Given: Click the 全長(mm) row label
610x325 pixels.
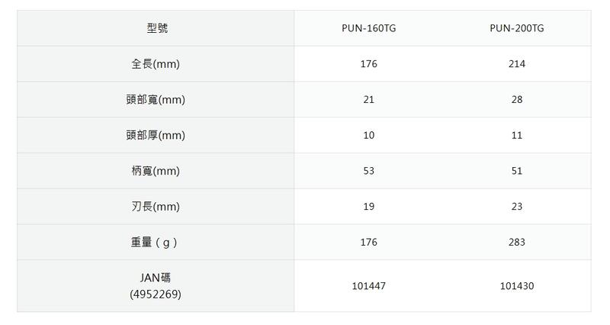Looking at the screenshot, I should coord(156,64).
